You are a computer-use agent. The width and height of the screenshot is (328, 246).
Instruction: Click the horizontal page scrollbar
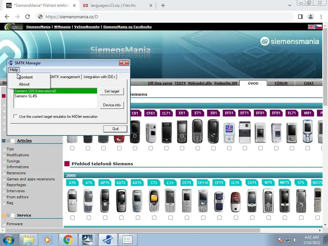132,231
